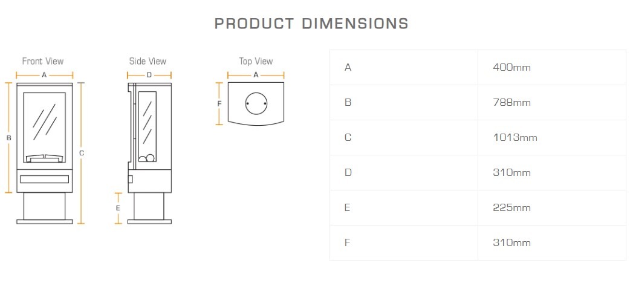Click the B height marker in Front View
The image size is (630, 295).
coord(8,138)
